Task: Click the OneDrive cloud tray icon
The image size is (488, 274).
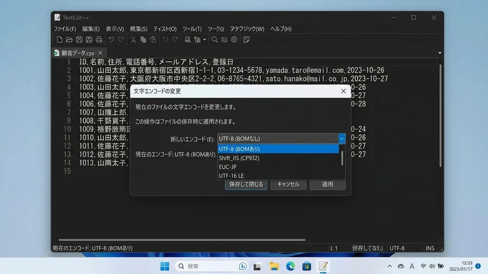Action: click(x=401, y=266)
